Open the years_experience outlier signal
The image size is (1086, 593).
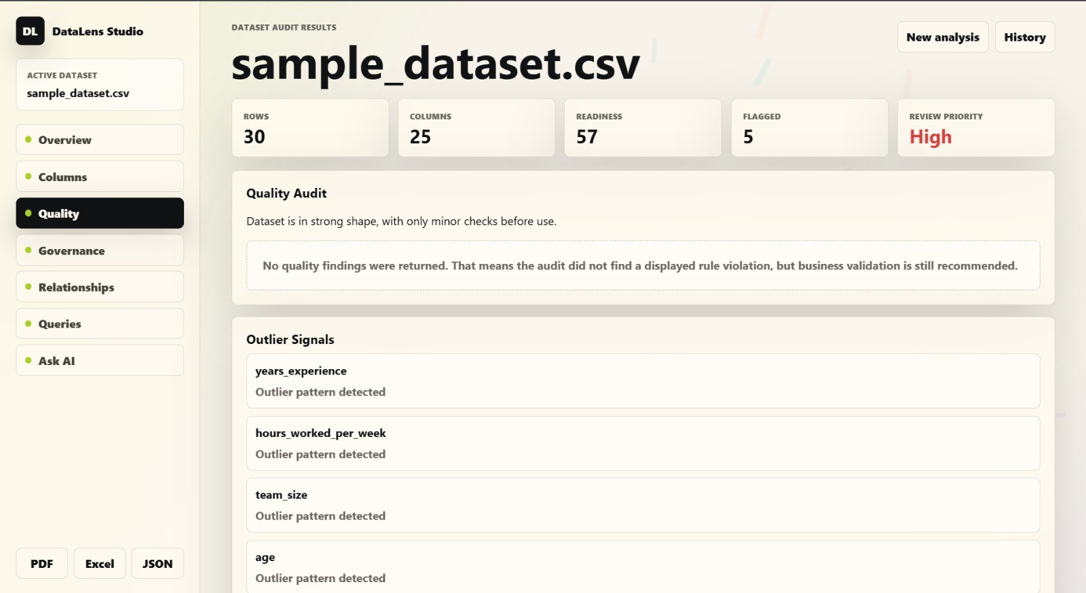click(x=643, y=381)
